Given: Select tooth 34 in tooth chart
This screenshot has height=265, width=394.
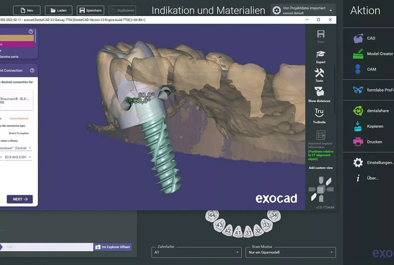Looking at the screenshot, I should click(x=274, y=215).
